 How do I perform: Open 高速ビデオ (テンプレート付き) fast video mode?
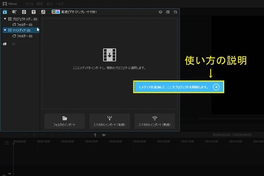click(74, 12)
